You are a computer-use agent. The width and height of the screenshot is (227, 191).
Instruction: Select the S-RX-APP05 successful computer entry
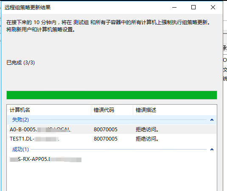(45, 159)
